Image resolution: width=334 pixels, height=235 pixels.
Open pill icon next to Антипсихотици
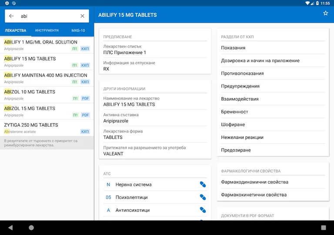203,210
